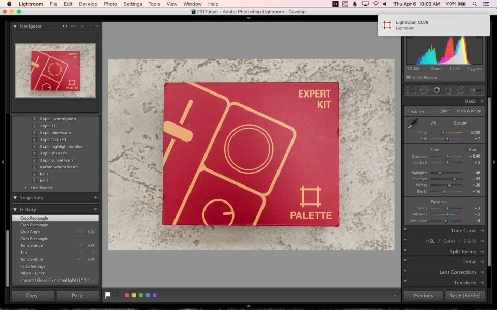Toggle the Transform panel switch
The height and width of the screenshot is (310, 497).
[x=405, y=281]
